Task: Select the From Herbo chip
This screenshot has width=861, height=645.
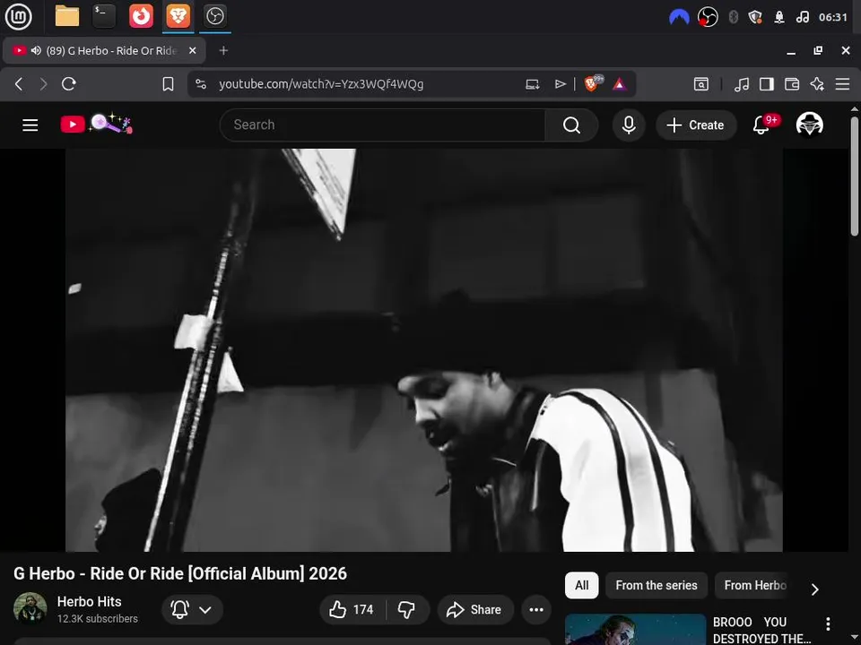Action: (x=755, y=585)
